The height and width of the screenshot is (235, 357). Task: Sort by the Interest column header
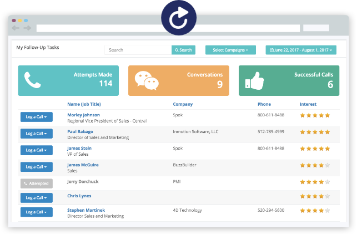click(x=308, y=104)
